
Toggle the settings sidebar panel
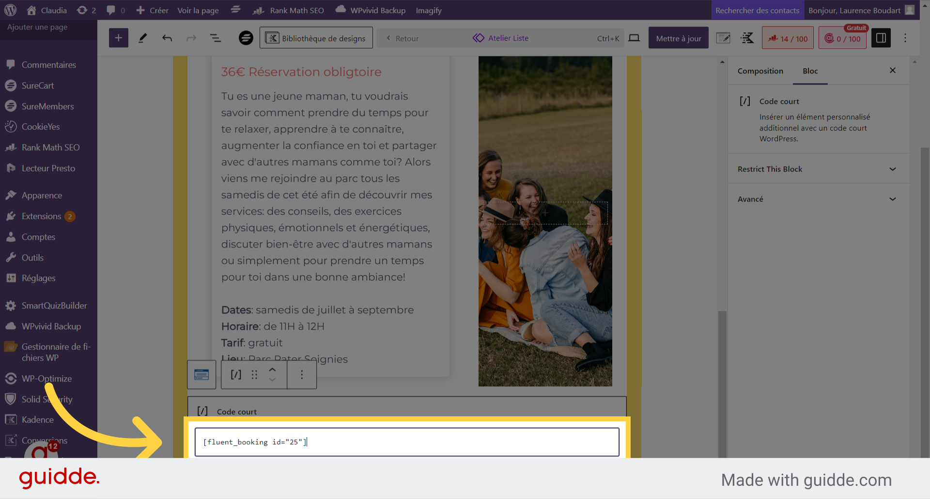(x=881, y=38)
